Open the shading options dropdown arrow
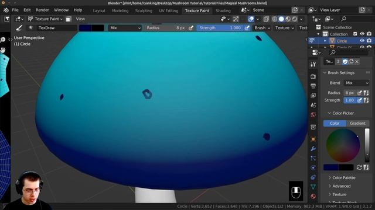The height and width of the screenshot is (210, 375). pyautogui.click(x=301, y=19)
